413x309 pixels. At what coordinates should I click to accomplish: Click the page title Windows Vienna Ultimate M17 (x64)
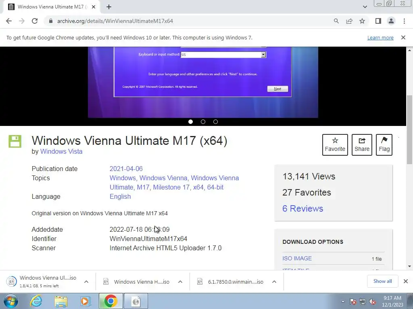(x=129, y=140)
